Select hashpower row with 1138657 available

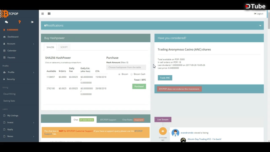[x=76, y=80]
